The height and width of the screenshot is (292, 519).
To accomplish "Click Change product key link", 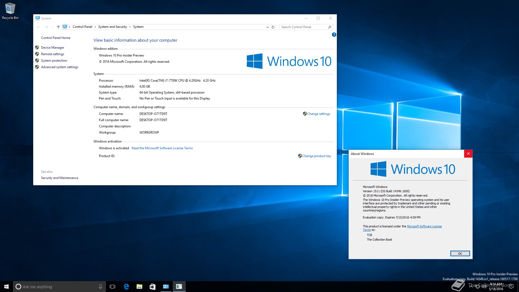I will click(316, 156).
